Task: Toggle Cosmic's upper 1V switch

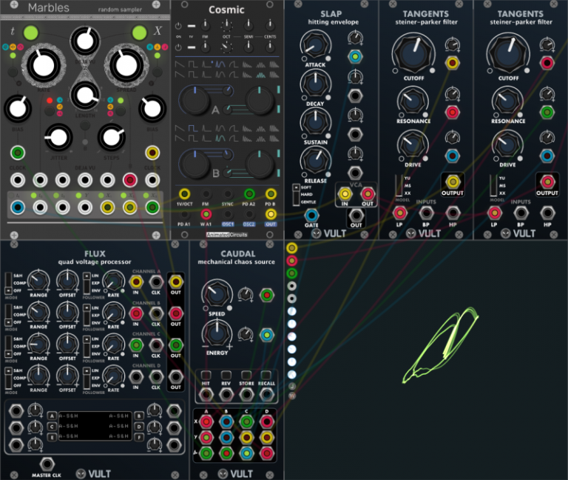Action: (192, 26)
